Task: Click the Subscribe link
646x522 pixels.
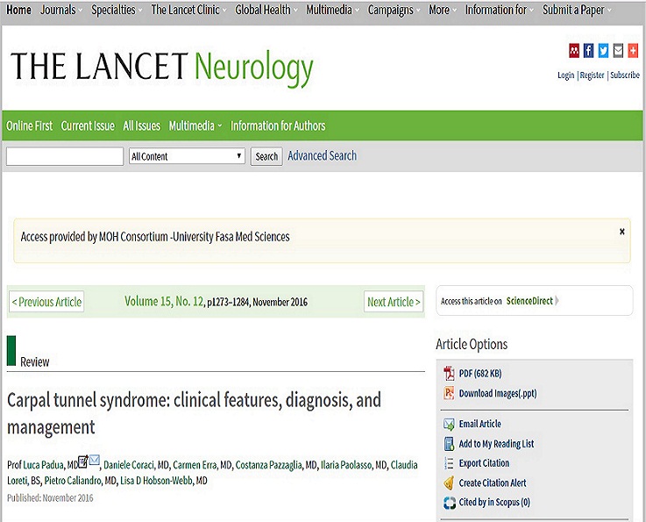Action: 625,75
